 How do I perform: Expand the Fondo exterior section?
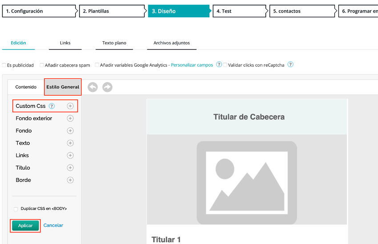70,118
